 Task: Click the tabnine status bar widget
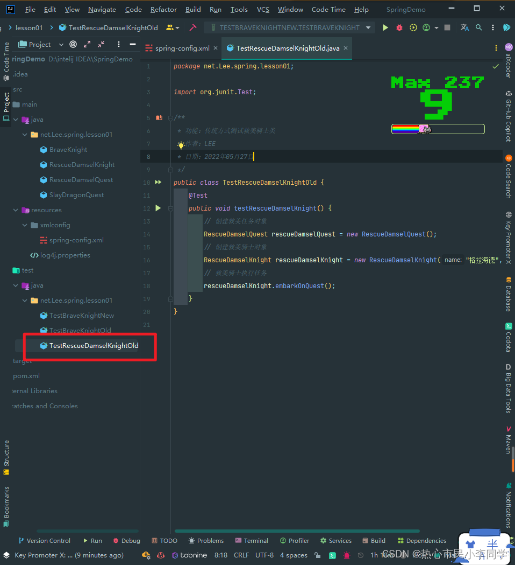click(189, 555)
